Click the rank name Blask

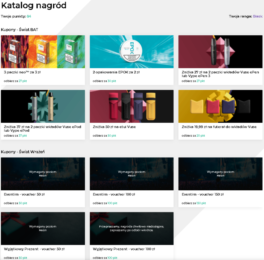click(258, 16)
